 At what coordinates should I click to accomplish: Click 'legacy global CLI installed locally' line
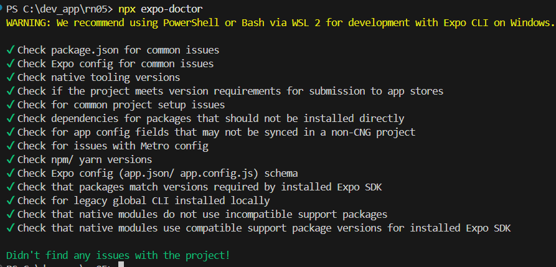pyautogui.click(x=143, y=201)
